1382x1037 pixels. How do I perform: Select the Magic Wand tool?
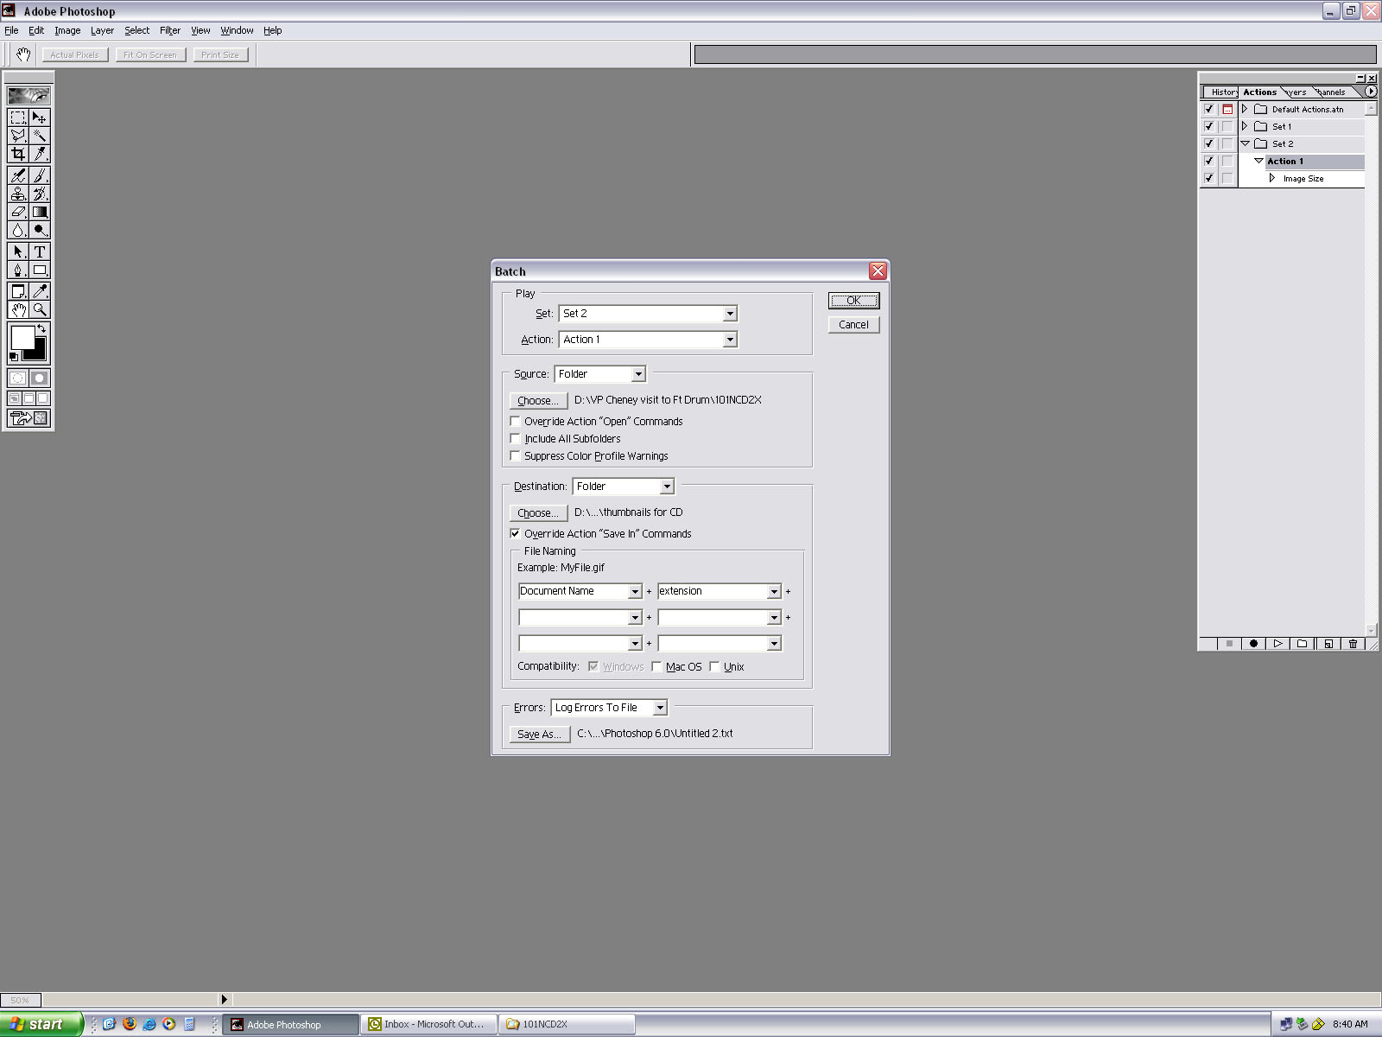coord(40,136)
